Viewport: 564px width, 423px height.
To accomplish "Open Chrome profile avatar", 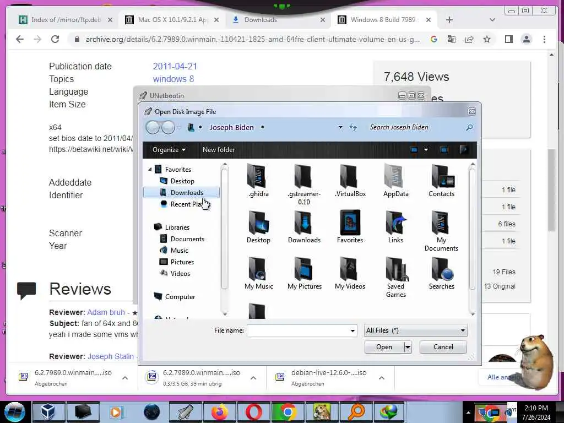I will tap(526, 39).
